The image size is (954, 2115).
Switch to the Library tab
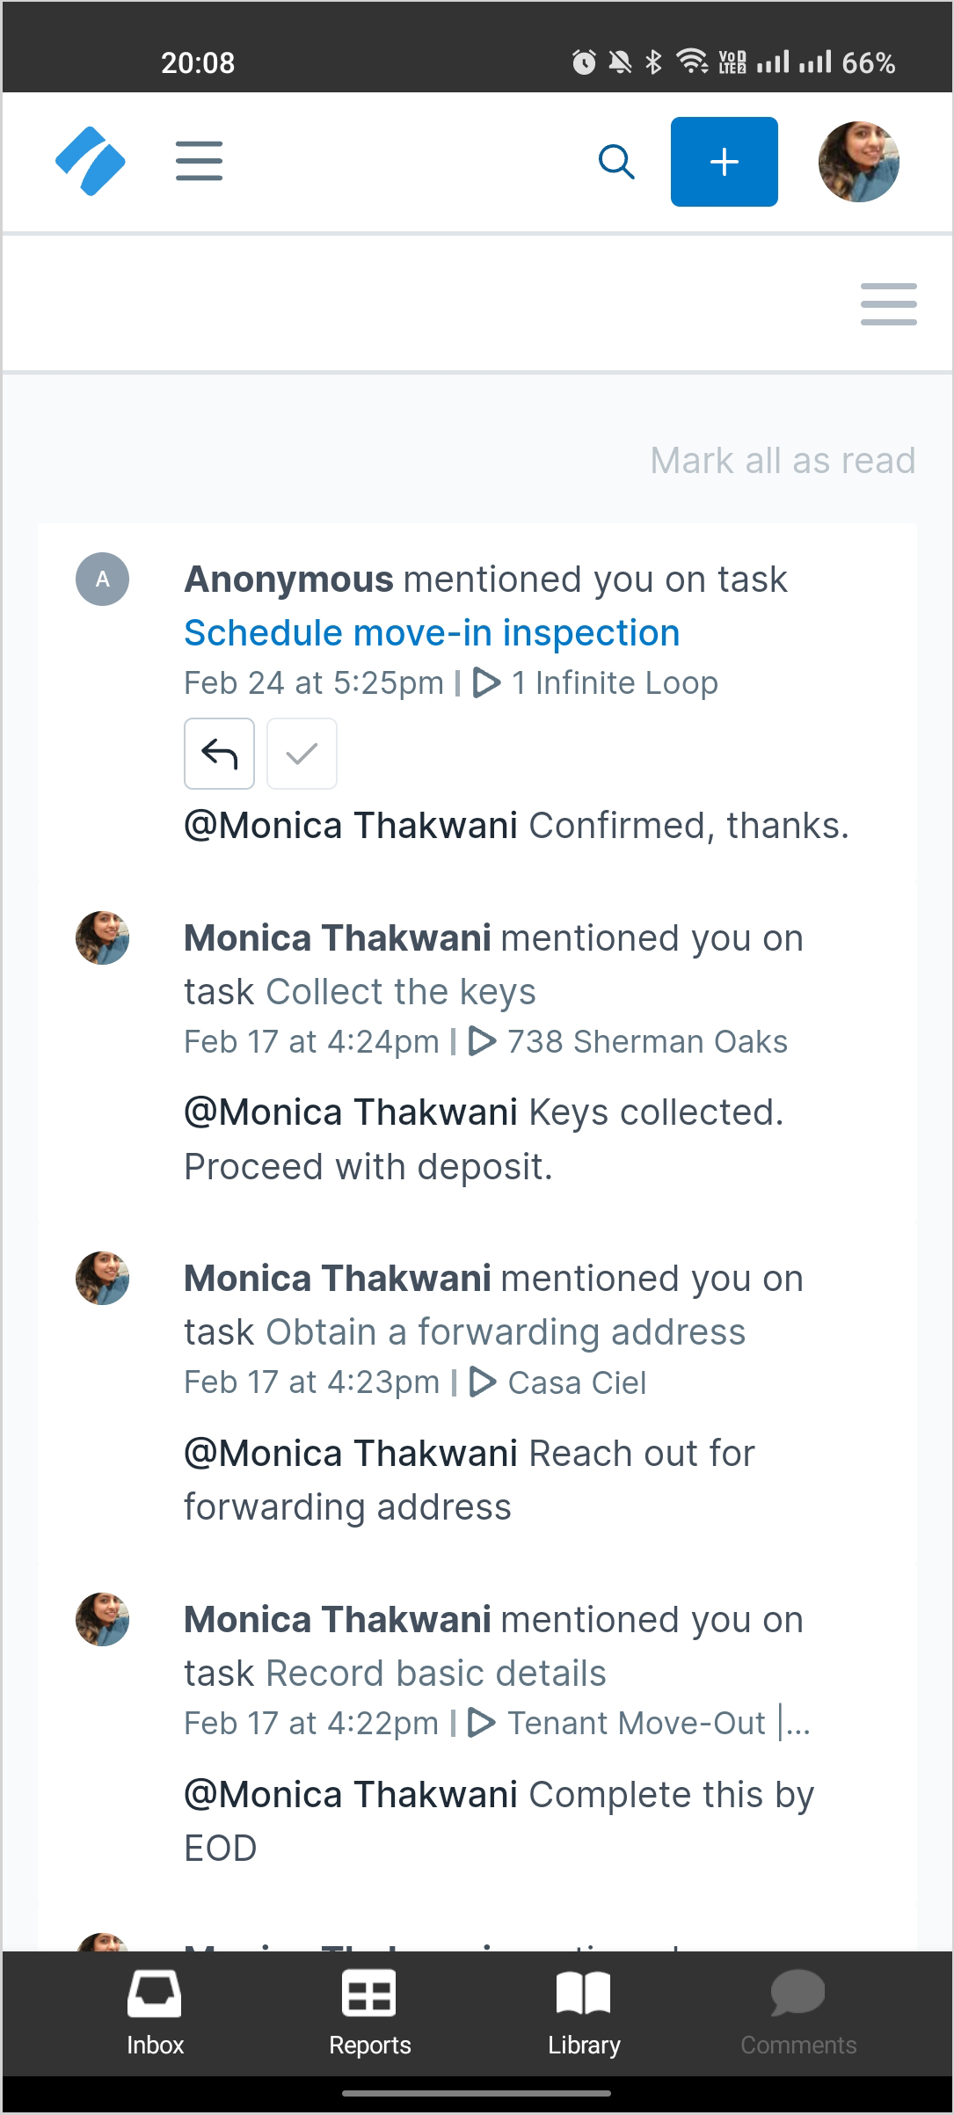pos(584,2013)
